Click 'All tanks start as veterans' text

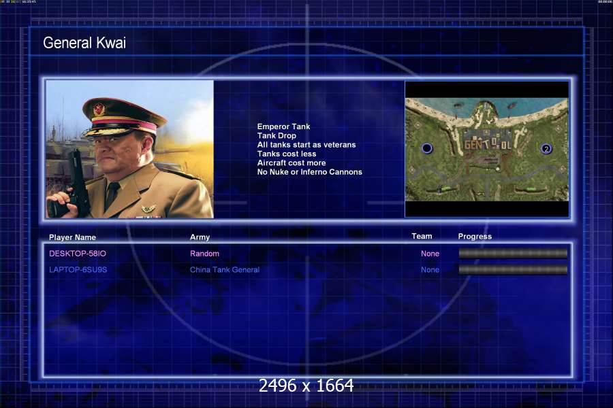[306, 144]
